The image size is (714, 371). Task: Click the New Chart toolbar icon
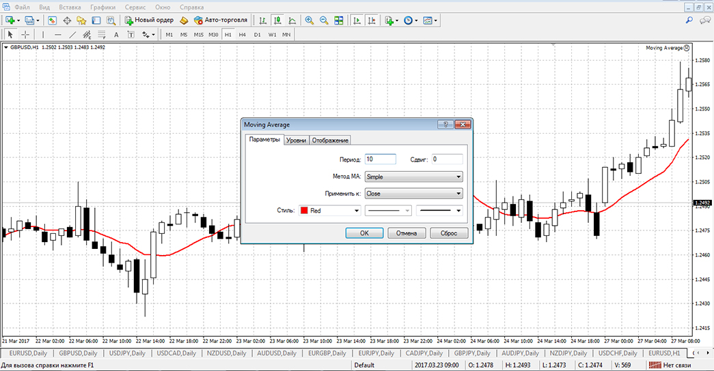click(10, 20)
